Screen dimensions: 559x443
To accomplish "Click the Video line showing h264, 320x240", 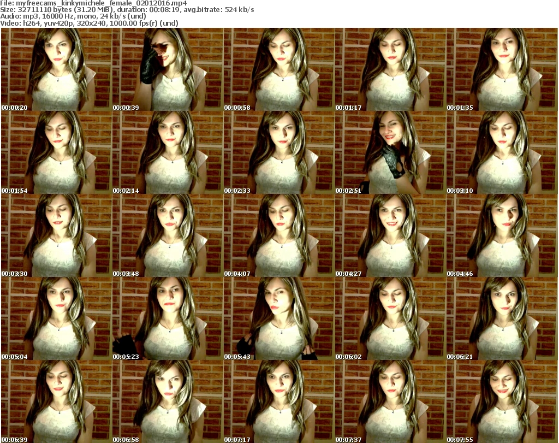I will pyautogui.click(x=90, y=23).
